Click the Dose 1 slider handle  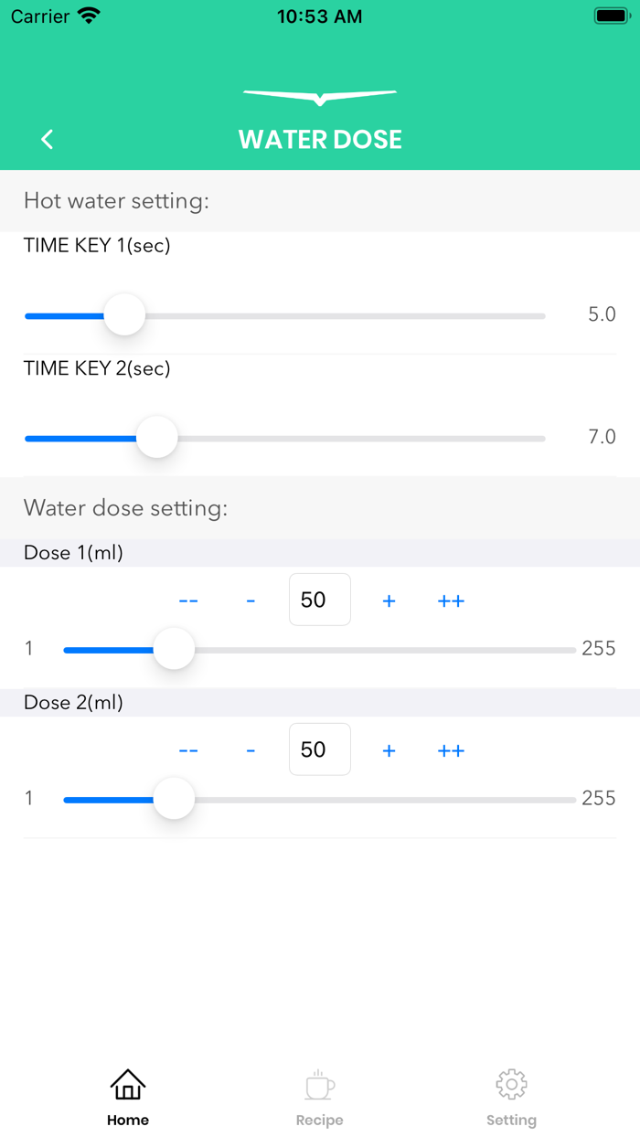174,650
